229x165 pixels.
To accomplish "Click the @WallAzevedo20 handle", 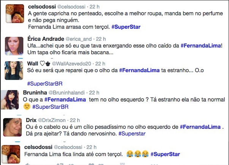I will pyautogui.click(x=71, y=63).
